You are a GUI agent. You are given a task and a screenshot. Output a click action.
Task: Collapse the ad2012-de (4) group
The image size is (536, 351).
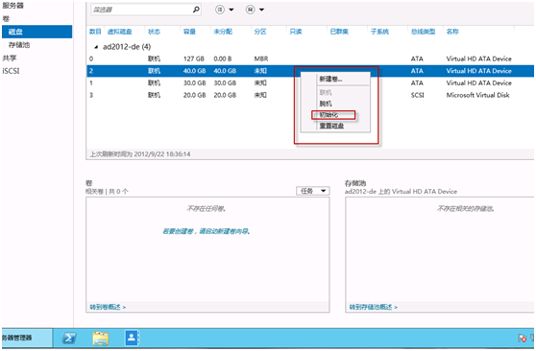coord(96,47)
